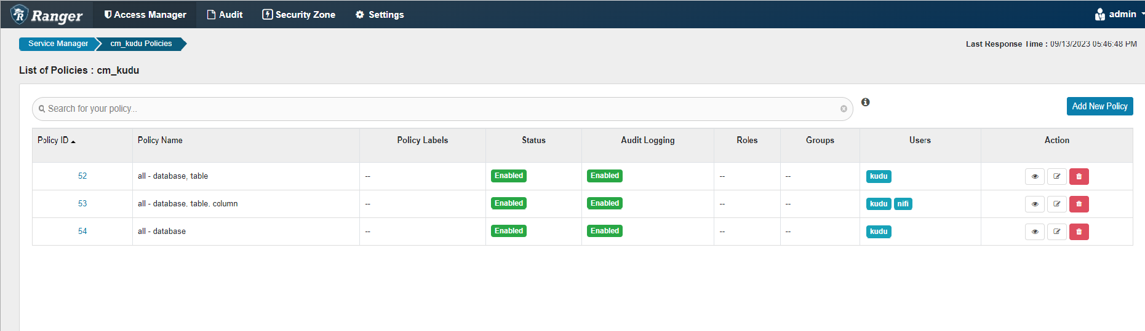
Task: Delete policy 54 with trash icon
Action: pos(1079,232)
